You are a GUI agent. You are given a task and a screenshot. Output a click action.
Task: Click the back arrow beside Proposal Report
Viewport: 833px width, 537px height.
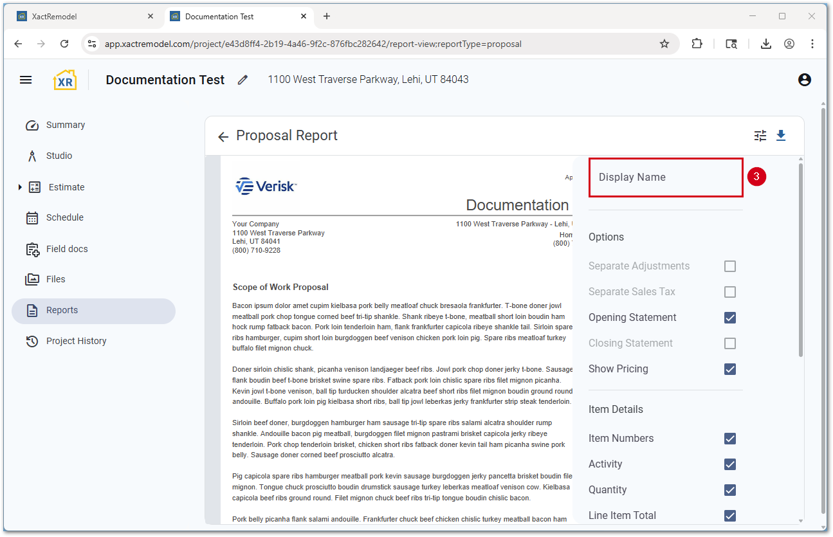click(x=223, y=136)
